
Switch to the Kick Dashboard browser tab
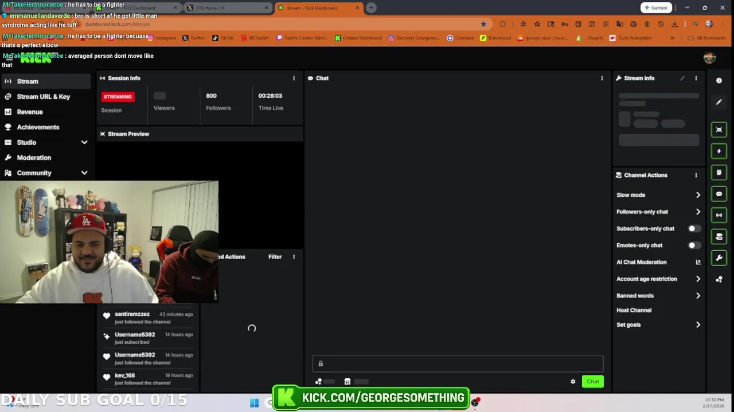(x=318, y=7)
